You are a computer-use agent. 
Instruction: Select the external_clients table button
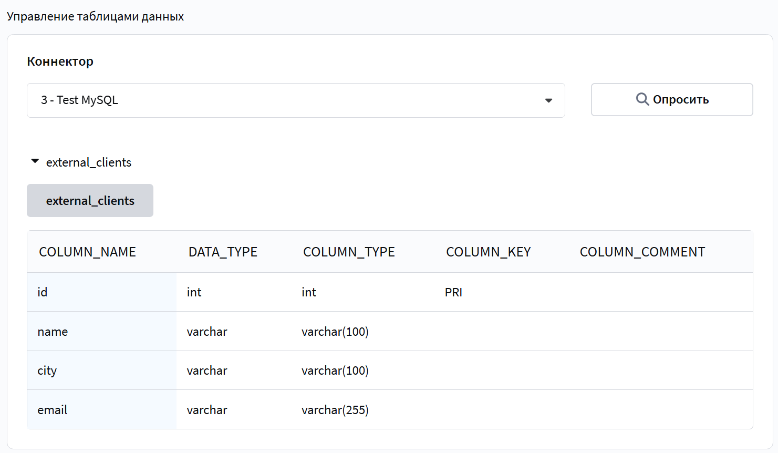(90, 200)
